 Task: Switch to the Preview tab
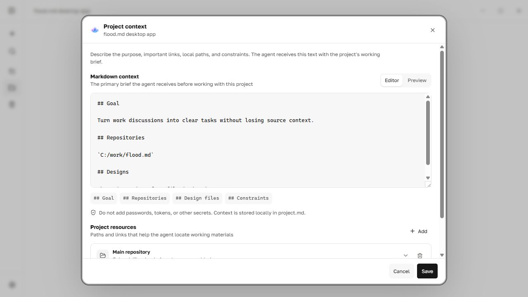(x=417, y=80)
